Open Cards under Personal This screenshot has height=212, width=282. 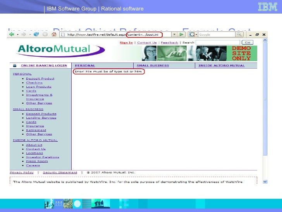pyautogui.click(x=31, y=91)
